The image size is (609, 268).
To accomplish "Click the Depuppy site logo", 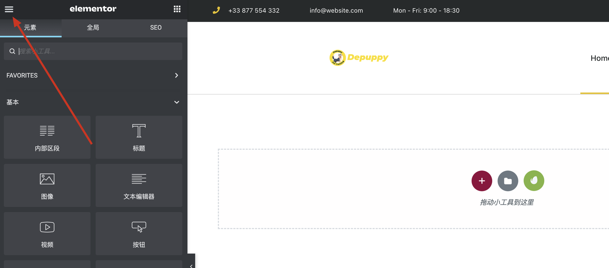I will (359, 58).
